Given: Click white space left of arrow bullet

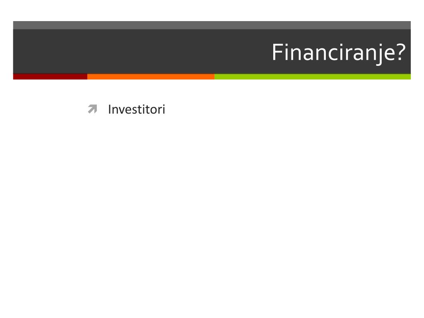Looking at the screenshot, I should click(49, 109).
